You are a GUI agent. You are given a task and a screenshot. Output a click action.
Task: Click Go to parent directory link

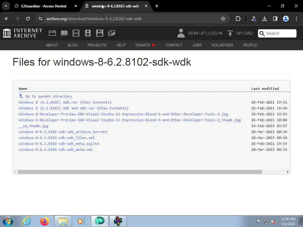[49, 96]
